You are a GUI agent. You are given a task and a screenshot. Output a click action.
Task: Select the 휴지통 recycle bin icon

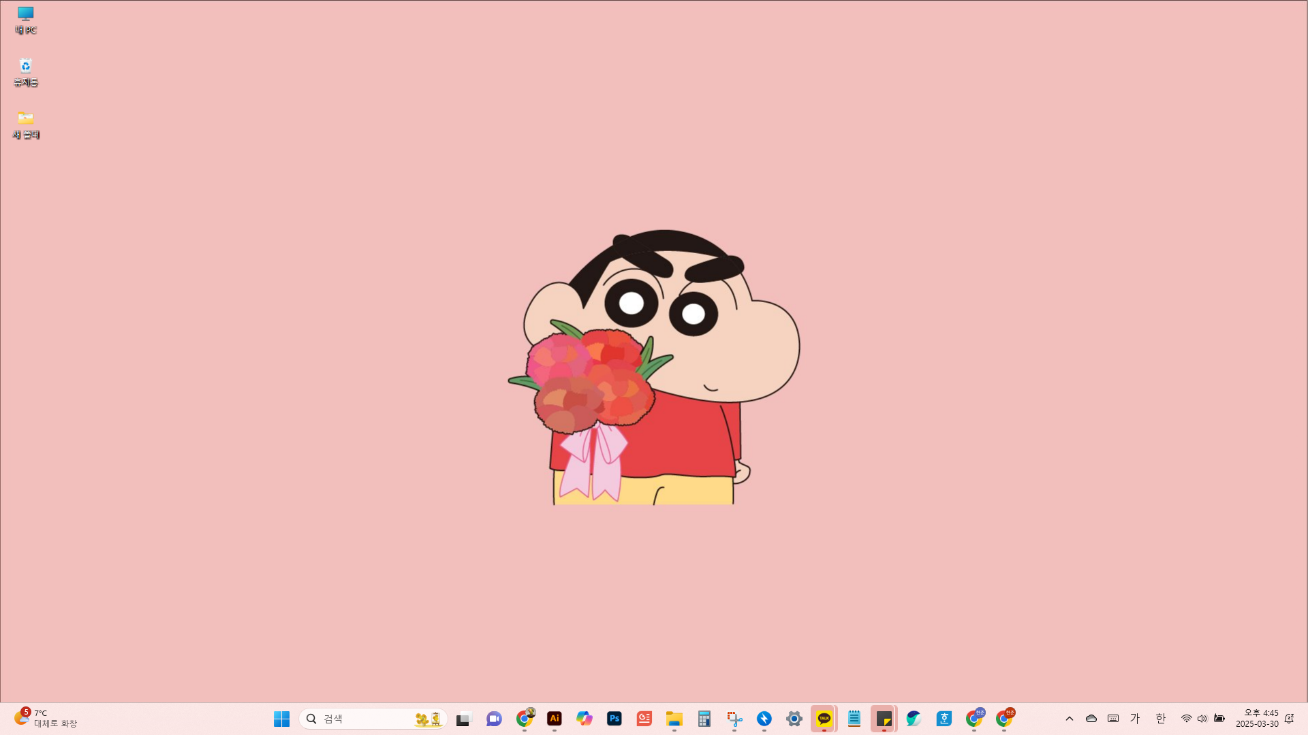tap(26, 73)
